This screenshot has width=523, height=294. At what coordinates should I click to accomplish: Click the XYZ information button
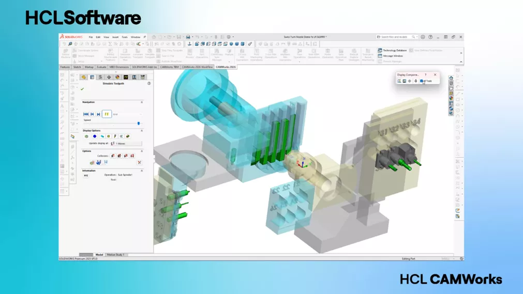pos(86,176)
